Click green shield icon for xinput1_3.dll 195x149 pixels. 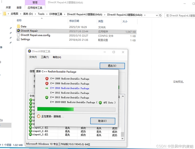pyautogui.click(x=31, y=134)
